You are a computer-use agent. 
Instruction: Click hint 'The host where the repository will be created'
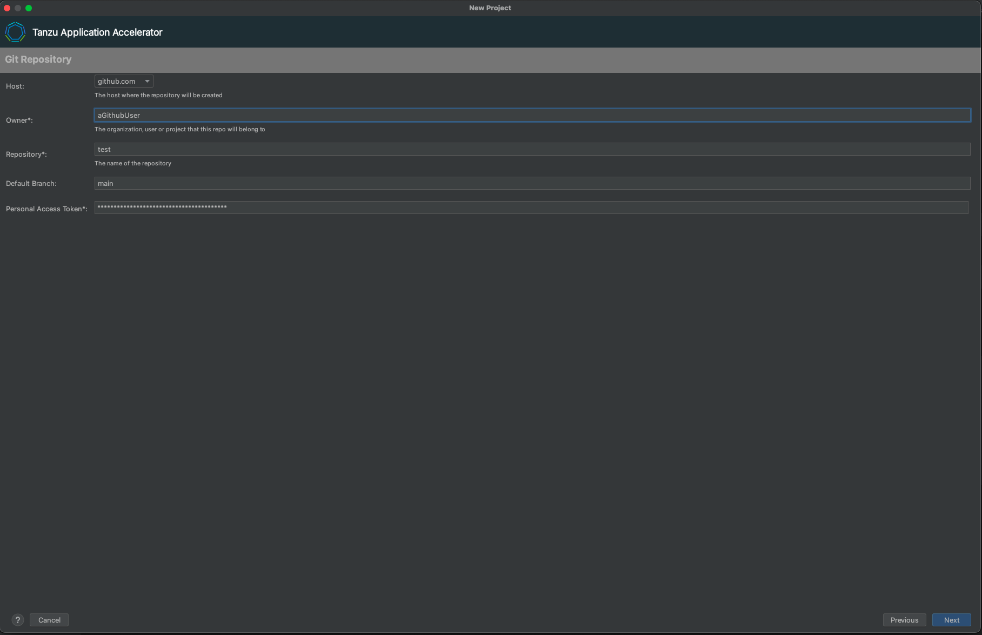click(158, 95)
